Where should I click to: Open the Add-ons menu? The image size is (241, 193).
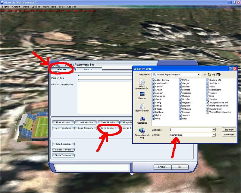tap(71, 7)
